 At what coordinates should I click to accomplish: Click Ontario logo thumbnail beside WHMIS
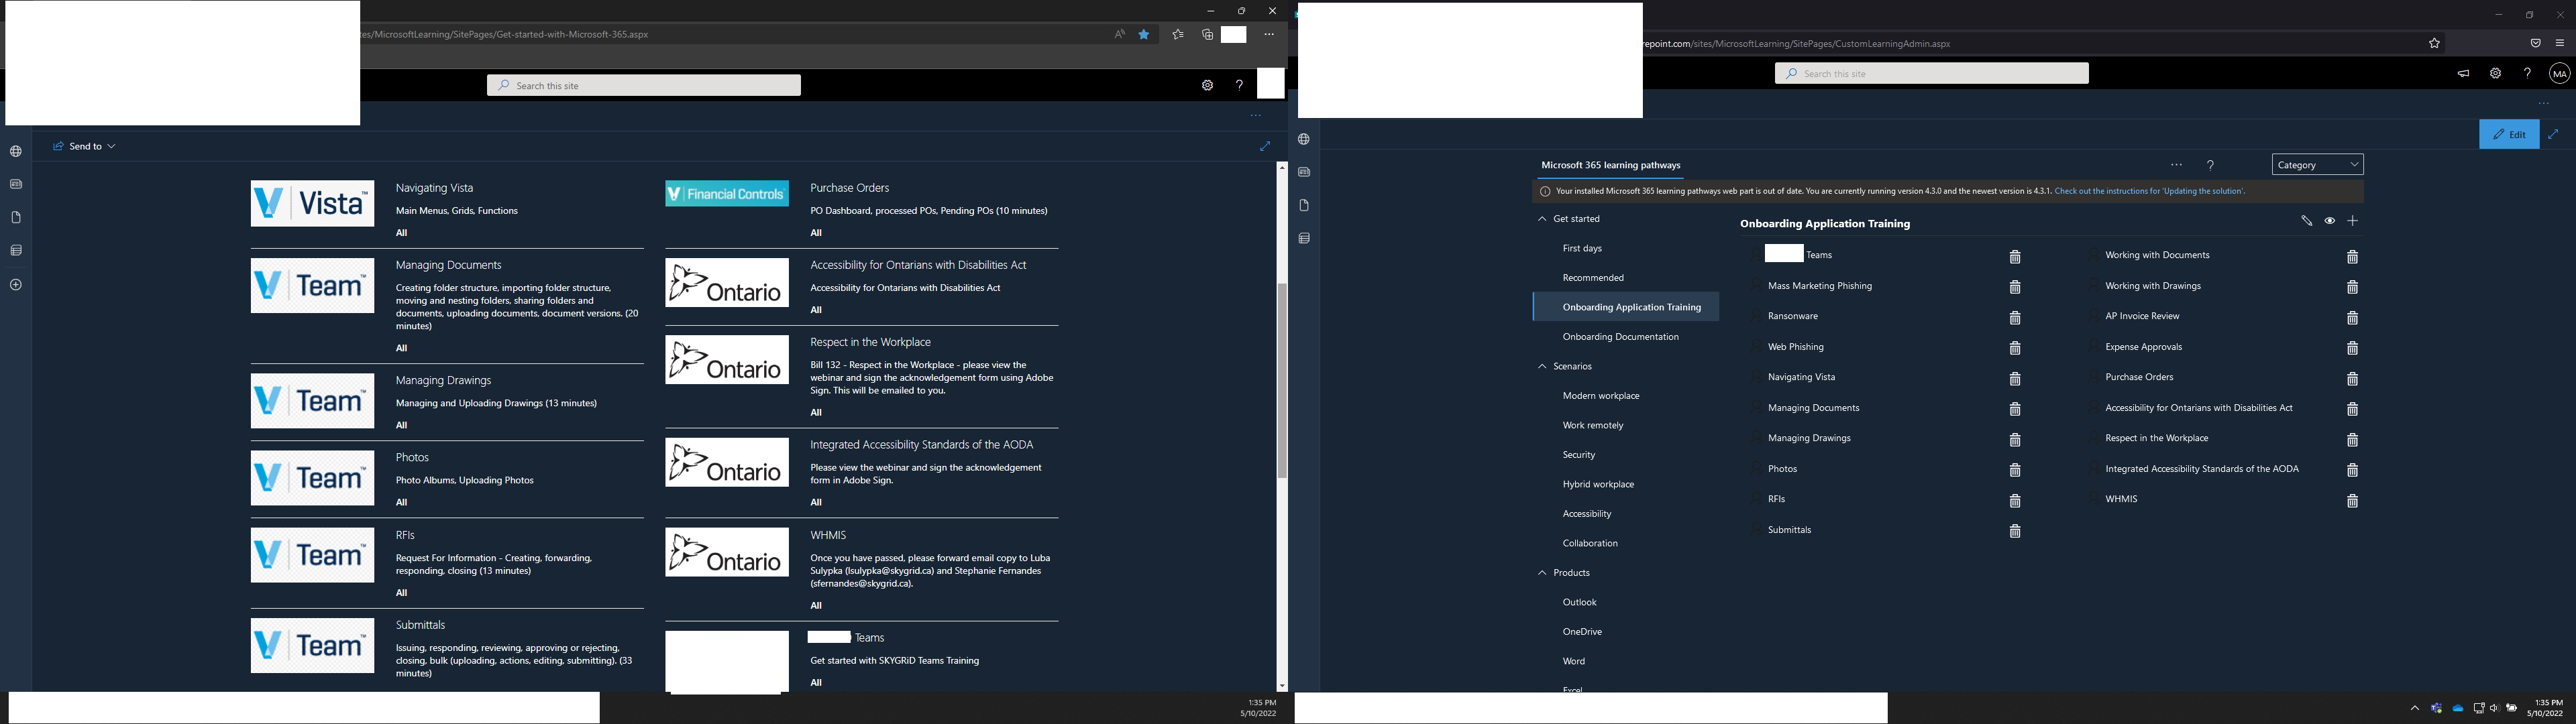tap(726, 553)
